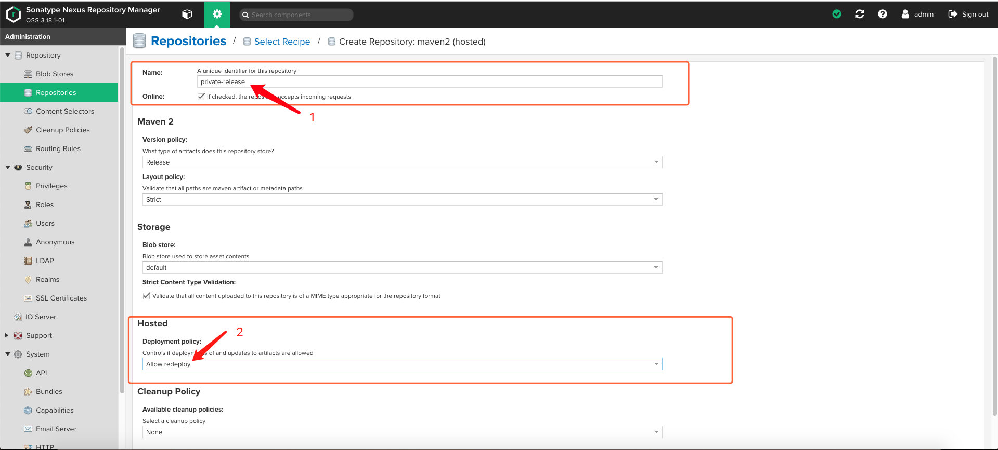Screen dimensions: 998x450
Task: Select Users under Security
Action: pos(45,223)
